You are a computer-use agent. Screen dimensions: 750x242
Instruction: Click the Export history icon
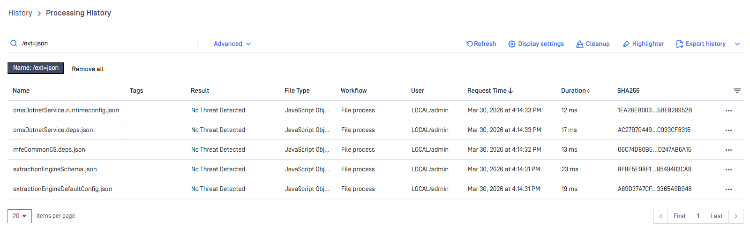(680, 44)
